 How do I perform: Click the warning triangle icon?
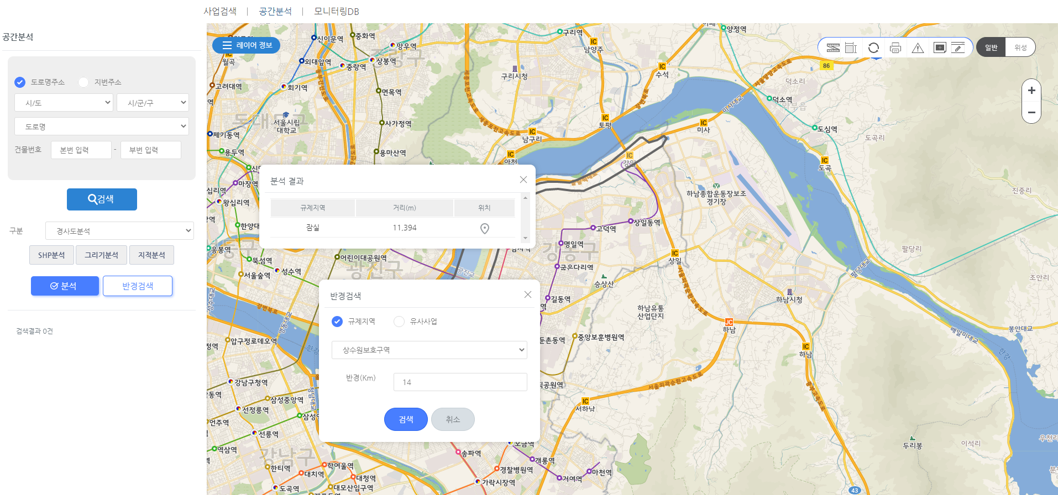pos(918,48)
